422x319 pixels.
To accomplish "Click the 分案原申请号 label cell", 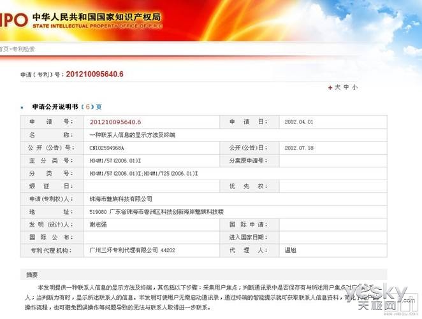I will tap(249, 160).
